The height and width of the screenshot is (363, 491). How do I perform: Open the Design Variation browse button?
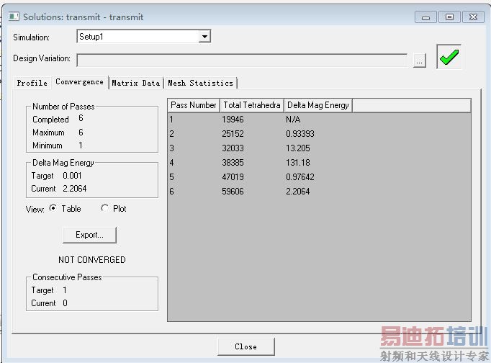419,60
